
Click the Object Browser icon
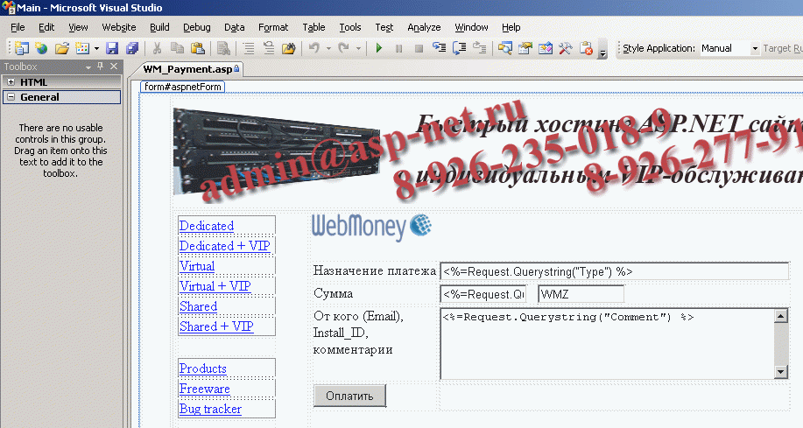pos(546,48)
